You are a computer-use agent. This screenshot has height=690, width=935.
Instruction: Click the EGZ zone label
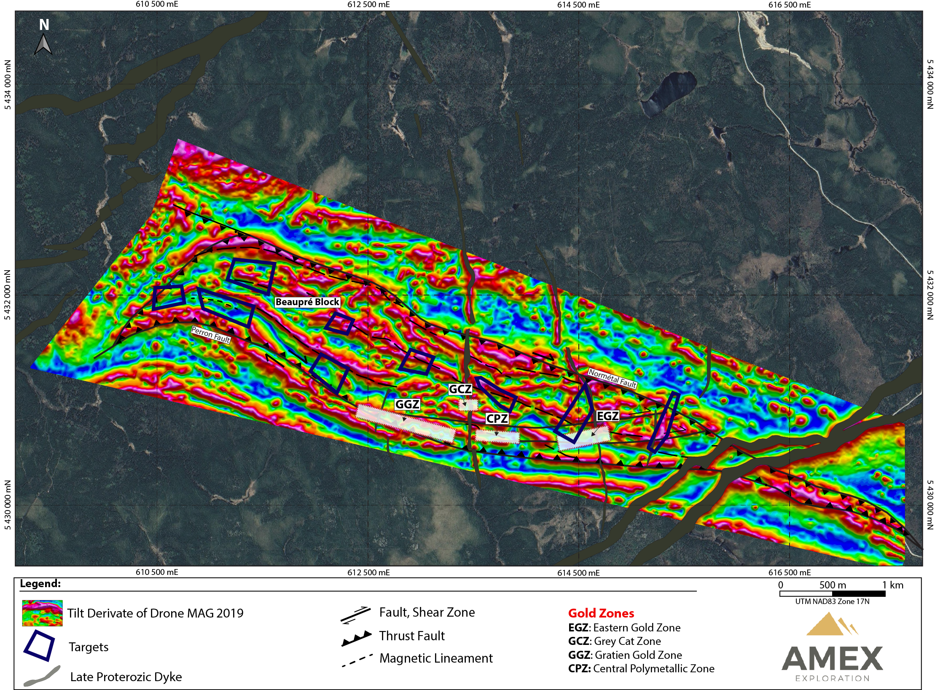pos(607,416)
